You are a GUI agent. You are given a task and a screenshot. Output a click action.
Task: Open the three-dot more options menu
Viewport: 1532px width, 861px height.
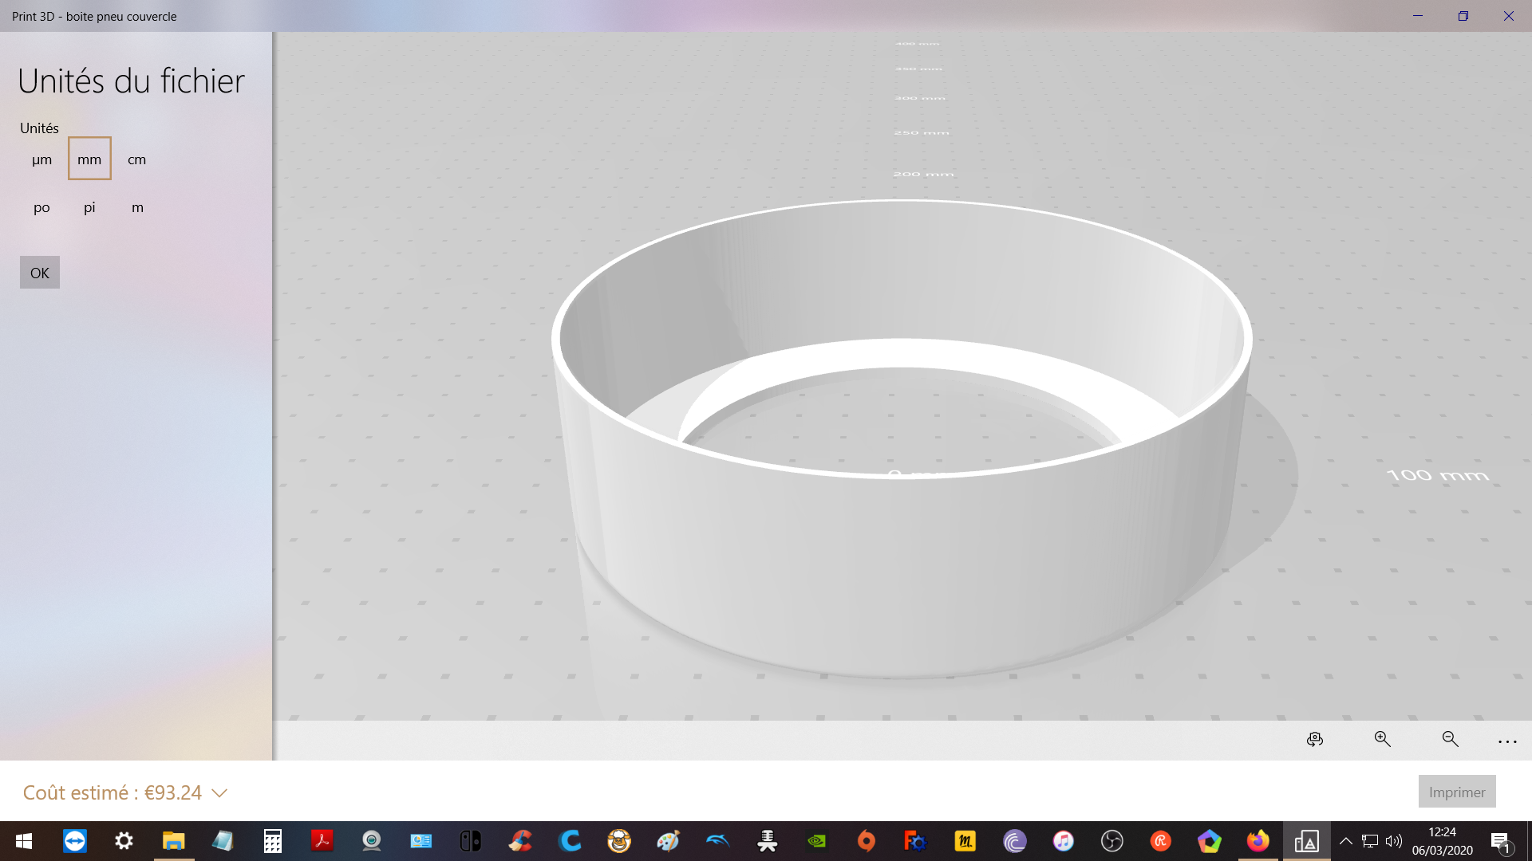[x=1507, y=741]
